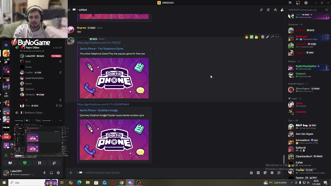
Task: Select Leke3351 in the voice channel list
Action: point(41,56)
